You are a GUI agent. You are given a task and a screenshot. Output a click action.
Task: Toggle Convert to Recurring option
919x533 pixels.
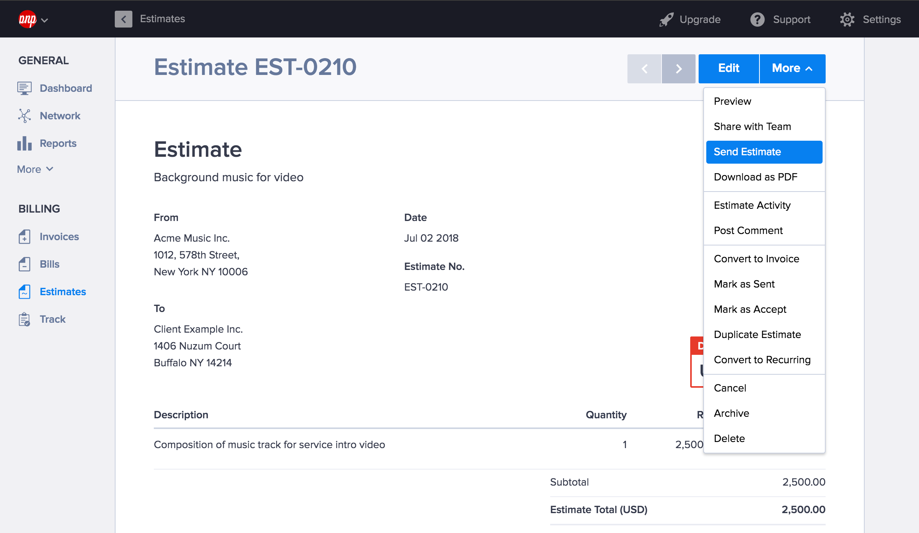[762, 360]
